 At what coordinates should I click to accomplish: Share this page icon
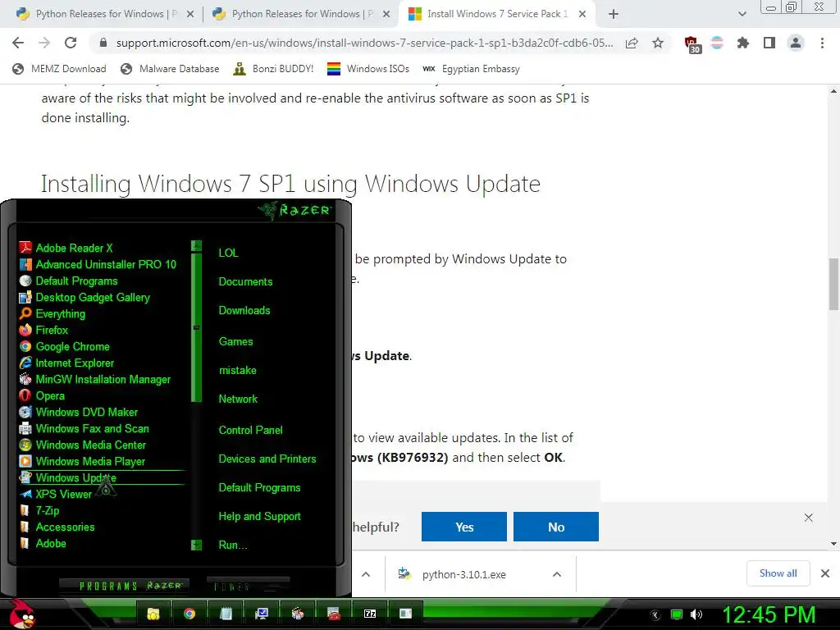632,43
